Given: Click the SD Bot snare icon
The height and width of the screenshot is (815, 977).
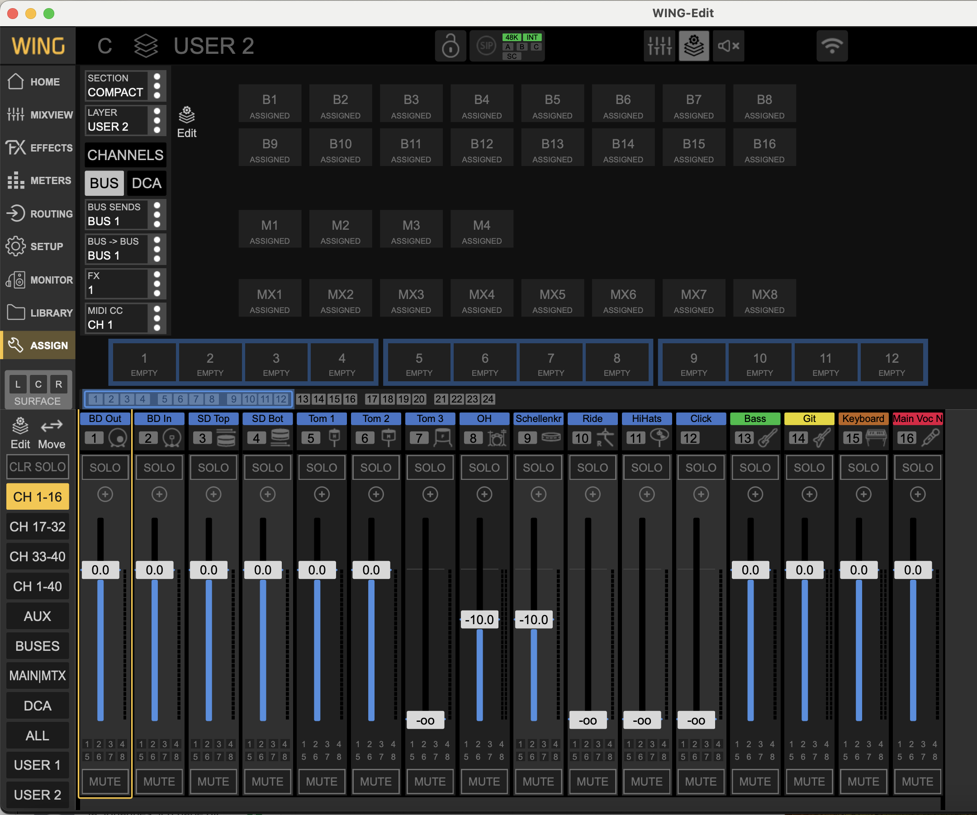Looking at the screenshot, I should (280, 438).
